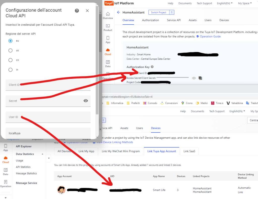Select the eu server region
The image size is (258, 199).
[x=10, y=41]
